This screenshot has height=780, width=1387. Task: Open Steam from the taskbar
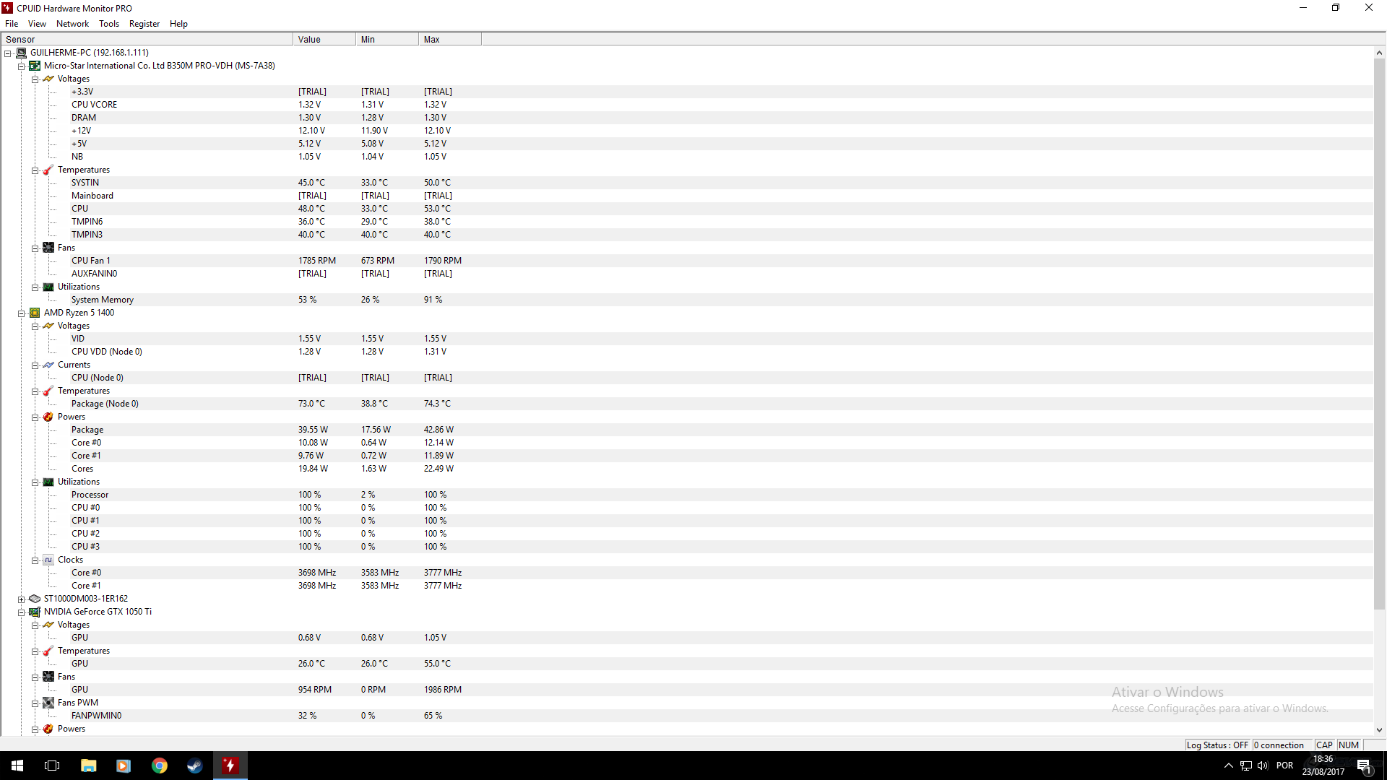(194, 766)
